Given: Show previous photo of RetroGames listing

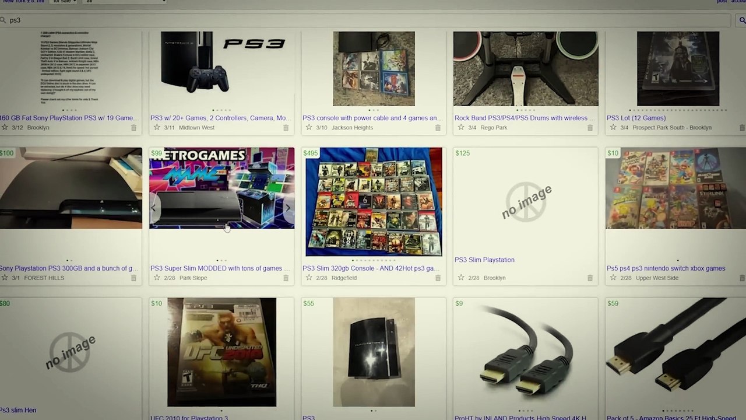Looking at the screenshot, I should (154, 208).
